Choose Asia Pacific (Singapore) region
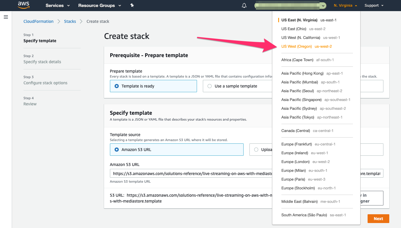Screen dimensions: 401x228 point(316,100)
